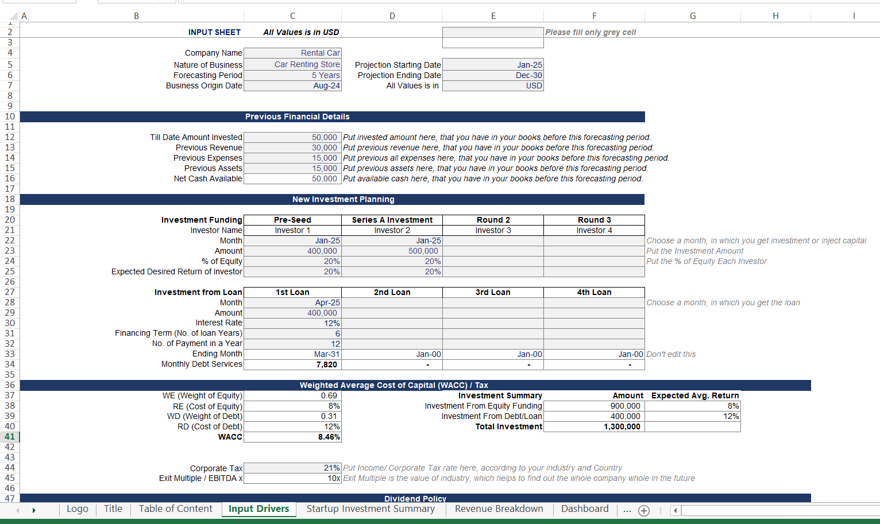Select Previous Revenue value 30,000
Viewport: 880px width, 524px height.
(x=292, y=148)
